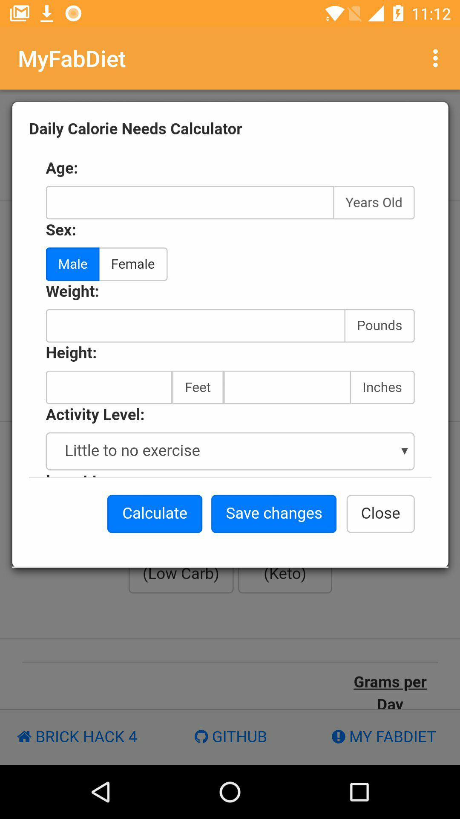Tap the download notification icon
Viewport: 460px width, 819px height.
47,14
